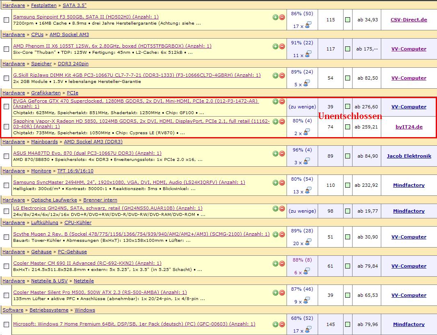
Task: Open Festplatten category breadcrumb
Action: [x=44, y=5]
